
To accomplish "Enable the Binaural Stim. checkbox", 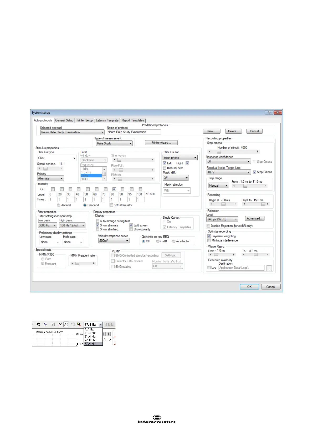I will 165,168.
